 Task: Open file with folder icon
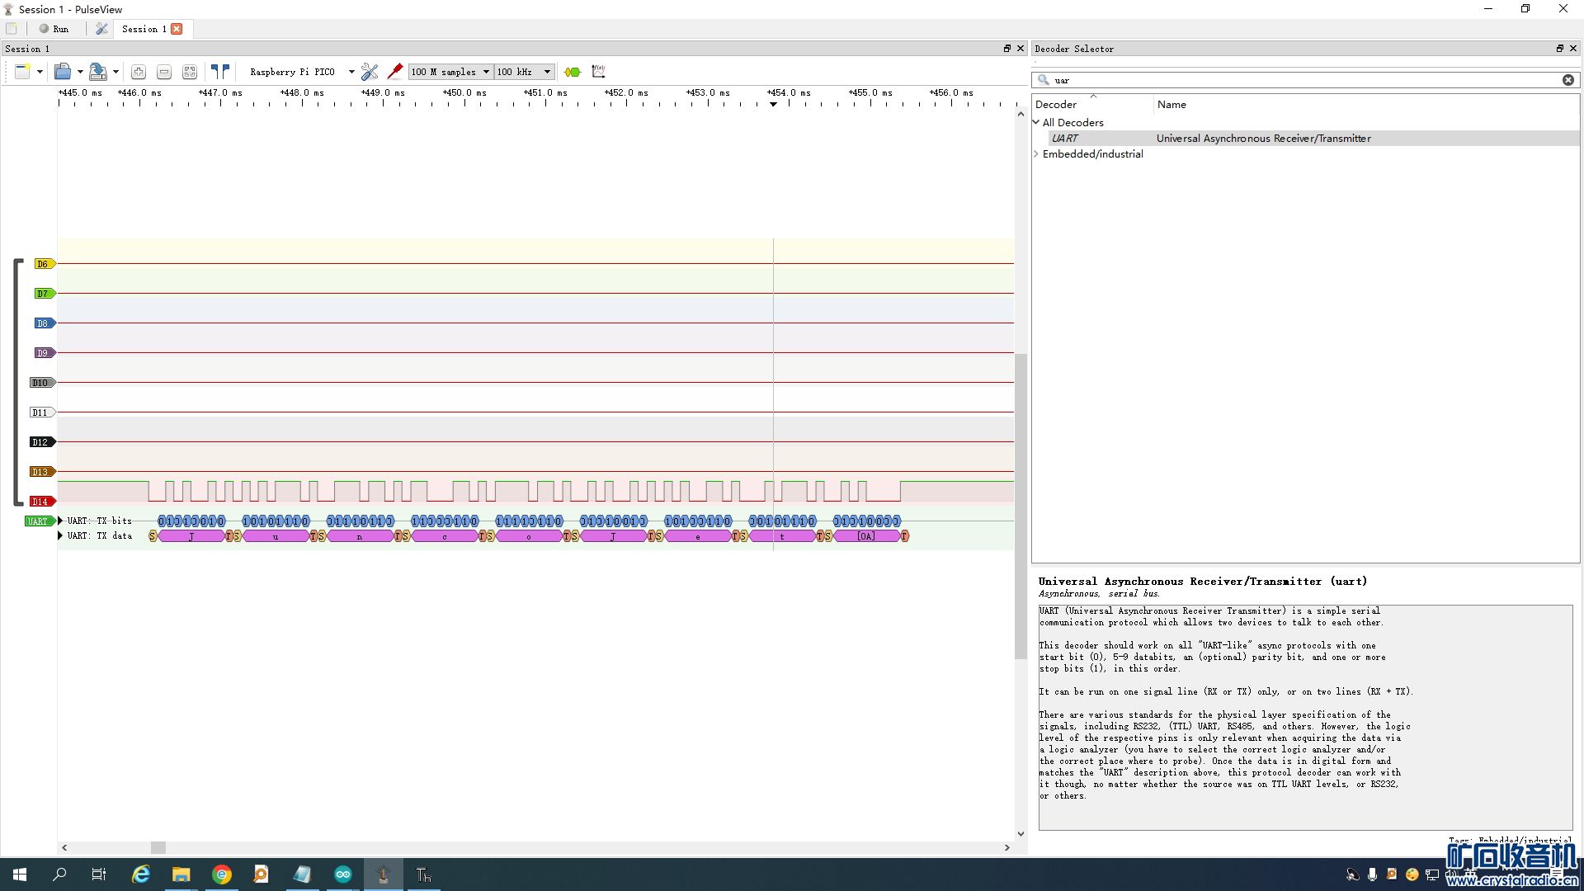(63, 72)
